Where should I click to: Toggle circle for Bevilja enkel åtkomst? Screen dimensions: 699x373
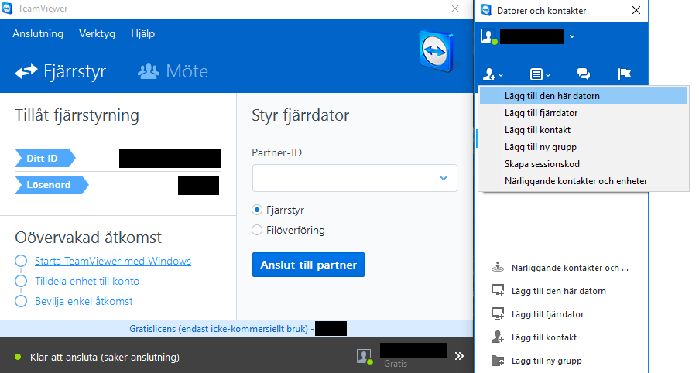[21, 301]
